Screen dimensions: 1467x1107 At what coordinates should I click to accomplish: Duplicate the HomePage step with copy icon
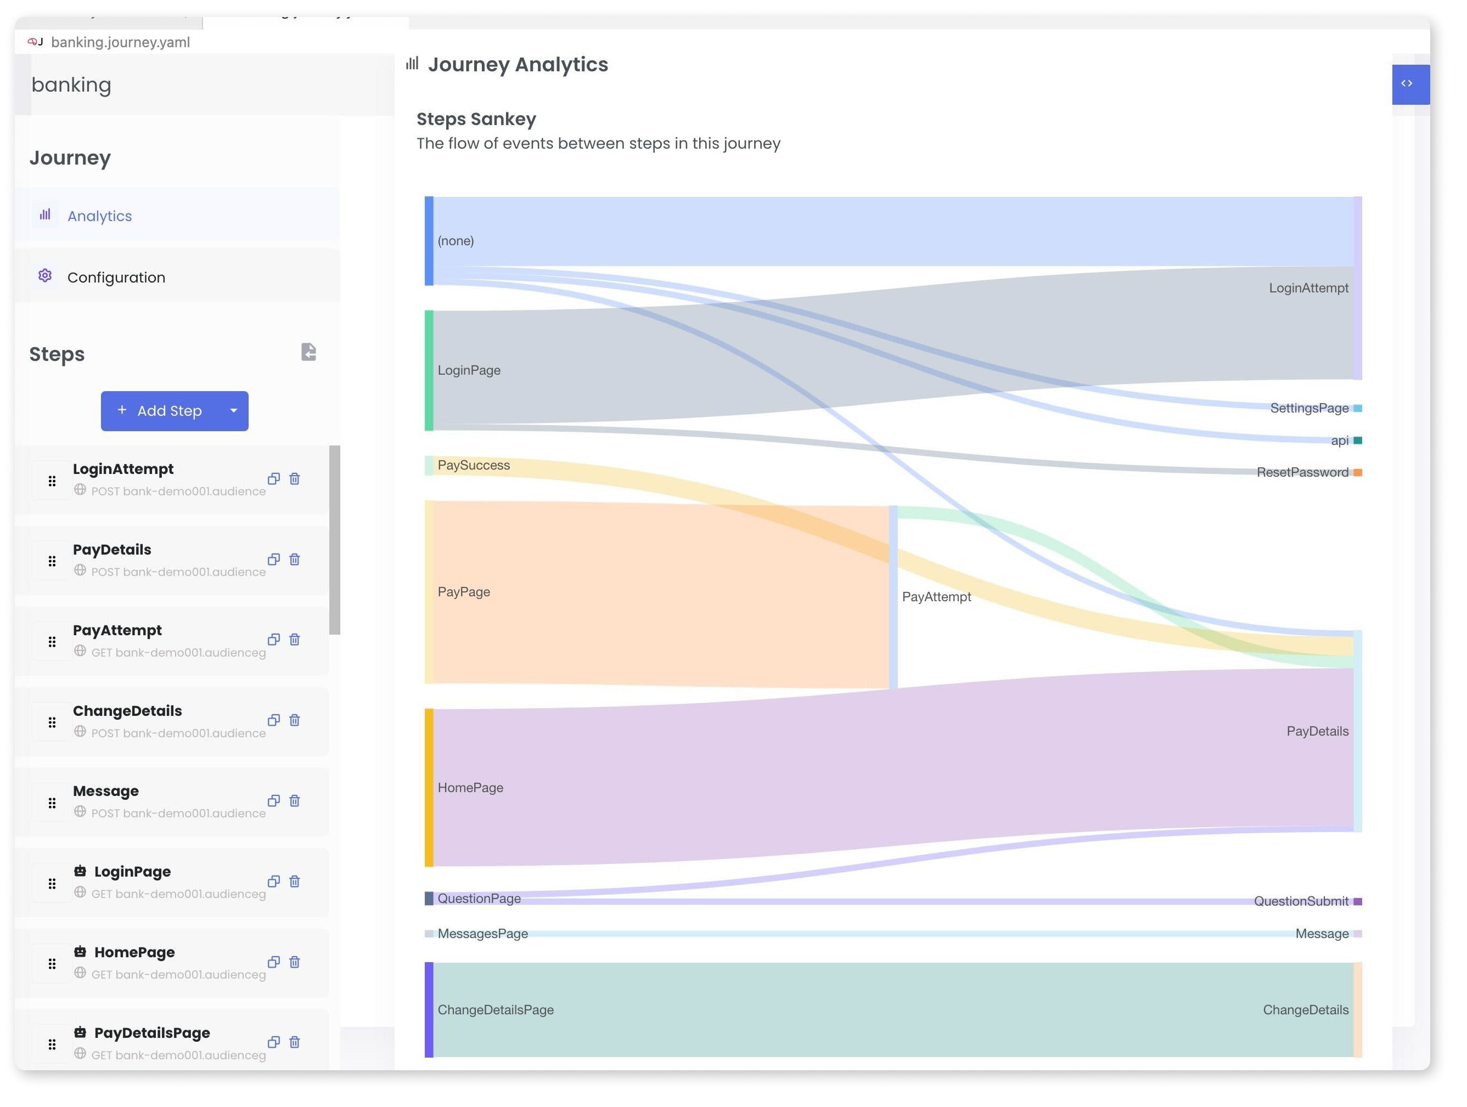273,962
